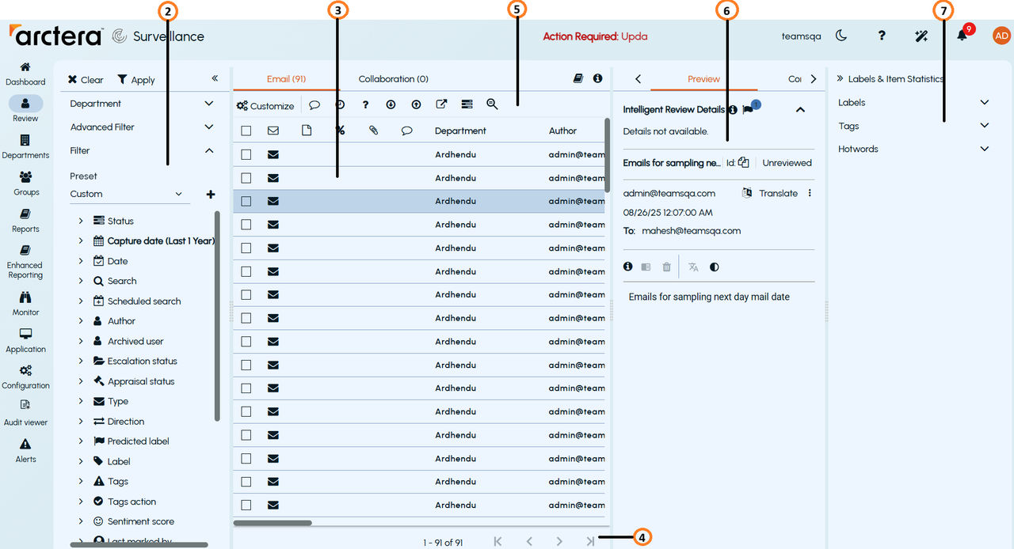Click the open-in-new-window toolbar icon

[441, 105]
